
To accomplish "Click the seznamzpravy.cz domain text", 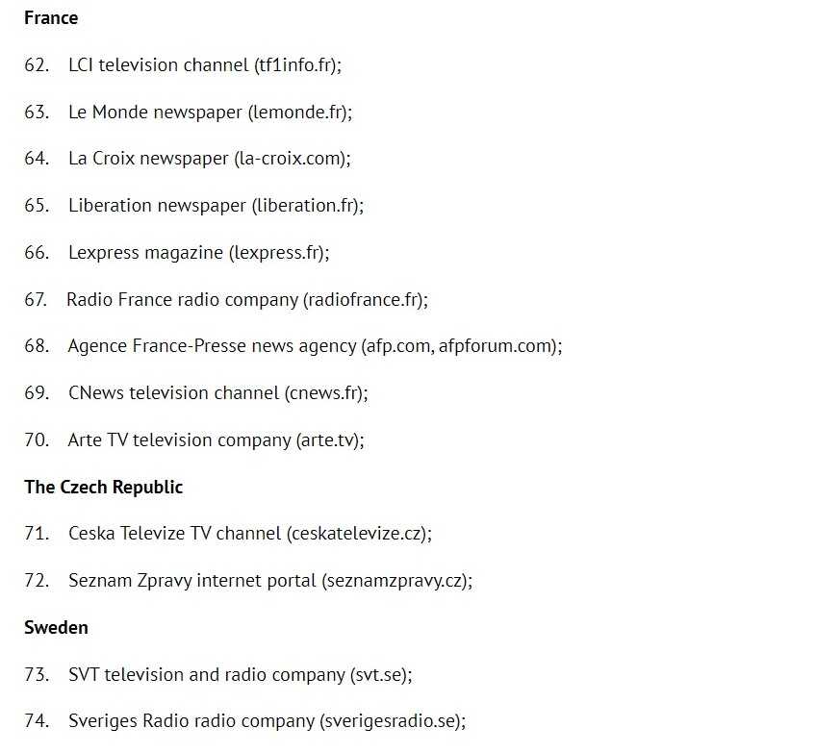I will 395,581.
